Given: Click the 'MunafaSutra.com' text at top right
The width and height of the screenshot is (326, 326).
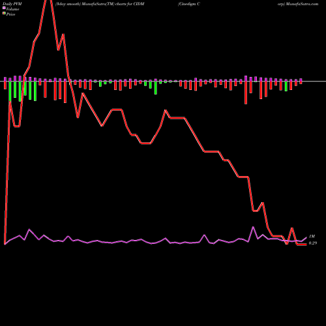Looking at the screenshot, I should click(302, 4).
